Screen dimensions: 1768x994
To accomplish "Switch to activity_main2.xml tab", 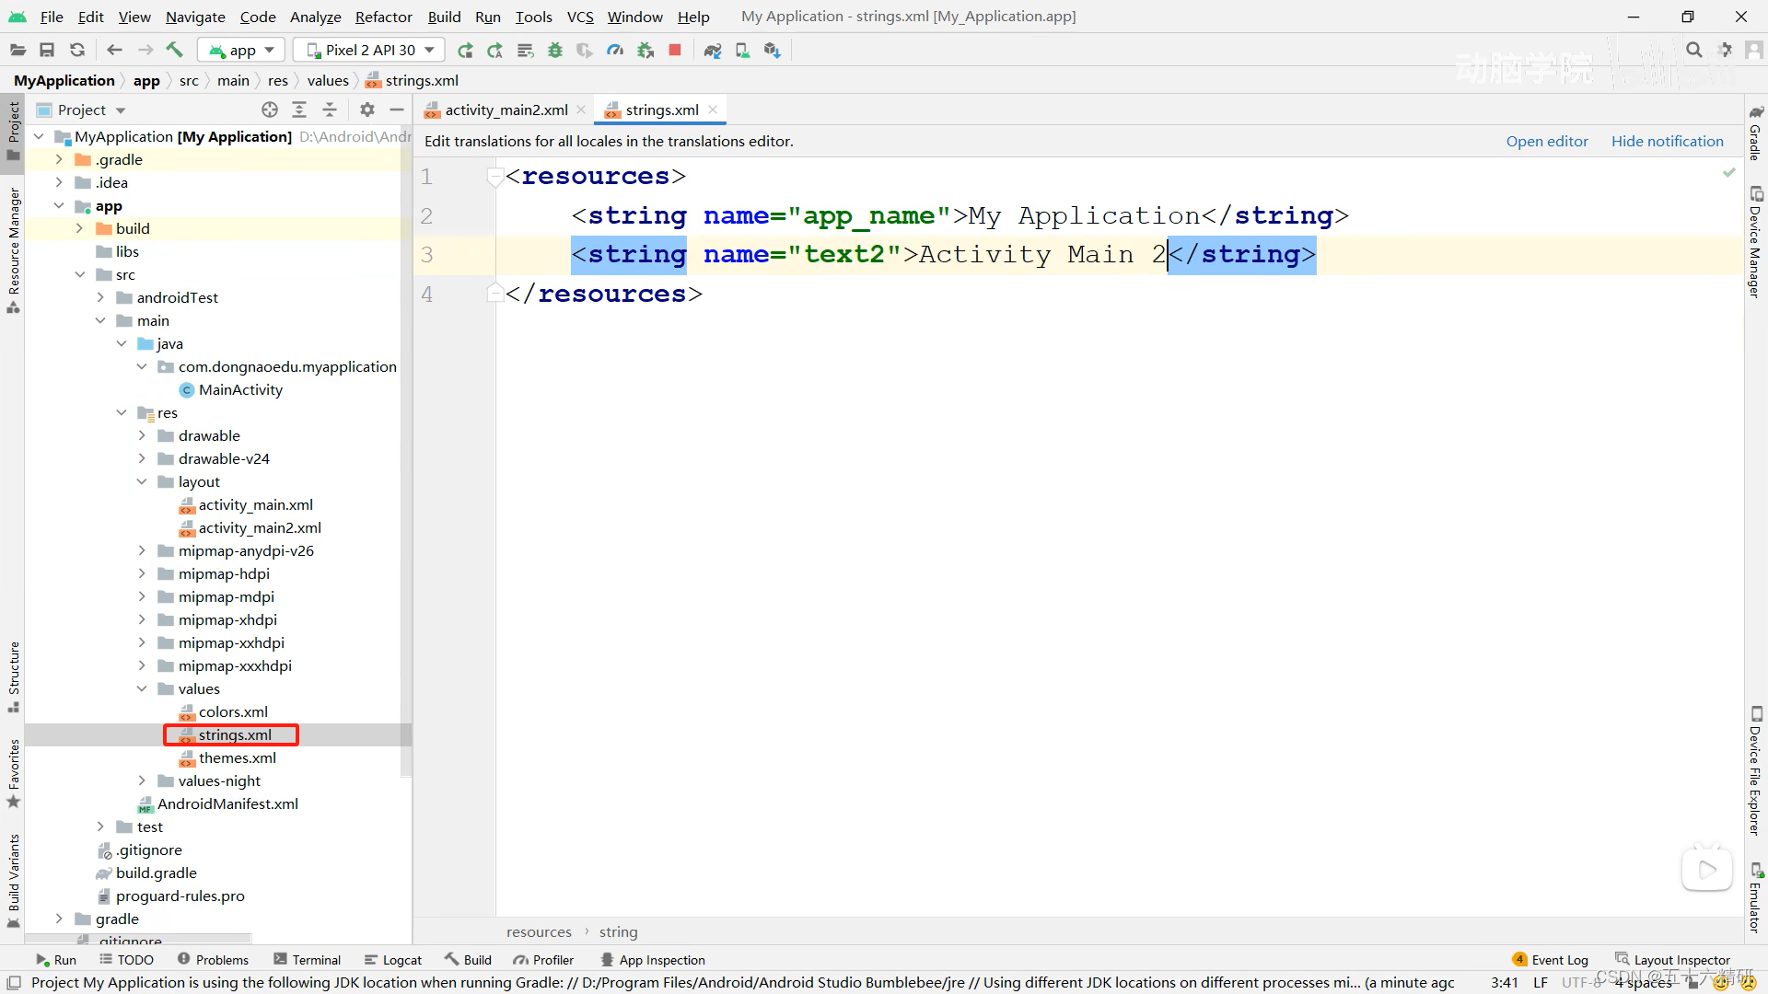I will [506, 110].
